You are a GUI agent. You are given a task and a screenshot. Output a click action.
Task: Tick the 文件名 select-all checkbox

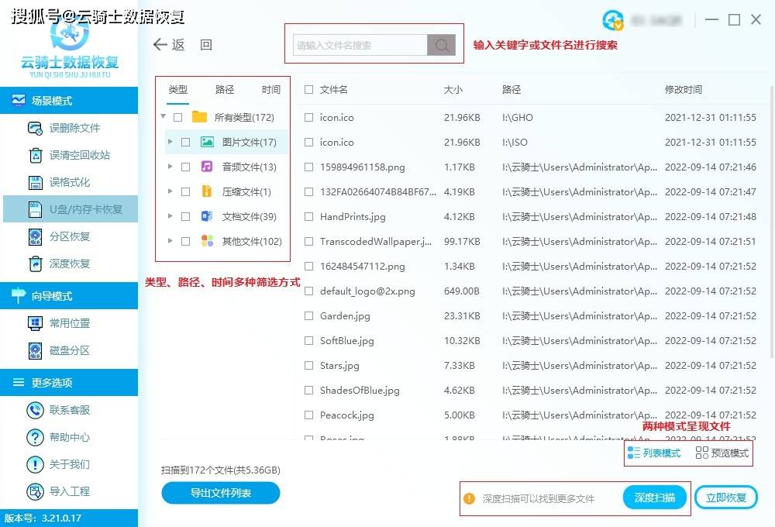pyautogui.click(x=309, y=89)
